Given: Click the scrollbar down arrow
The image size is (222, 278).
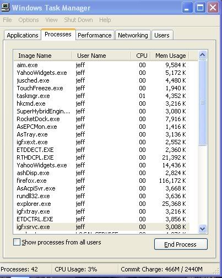Looking at the screenshot, I should click(x=203, y=229).
